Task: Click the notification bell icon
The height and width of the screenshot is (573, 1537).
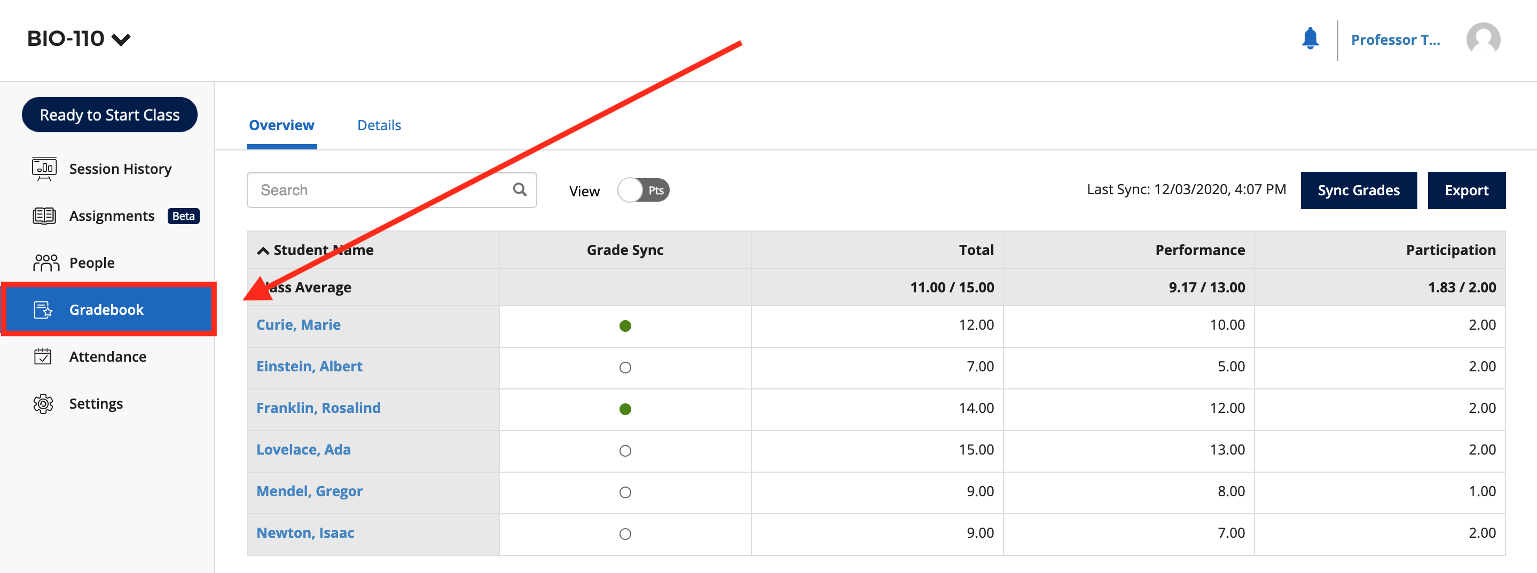Action: (1309, 39)
